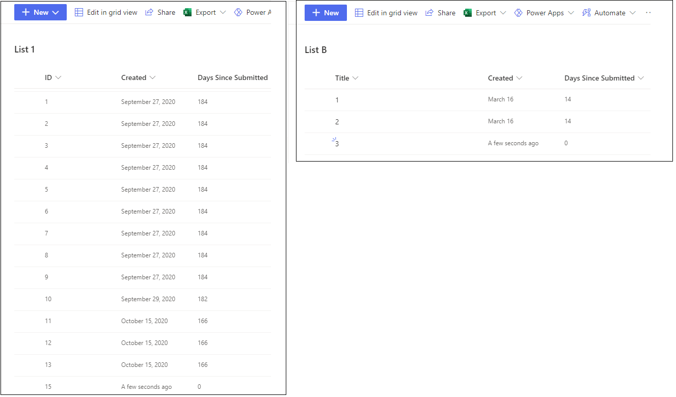Click the Power Apps diamond icon in List 1
Image resolution: width=676 pixels, height=397 pixels.
(238, 12)
